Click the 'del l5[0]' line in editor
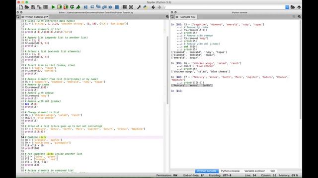This screenshot has width=318, height=178. tap(31, 104)
